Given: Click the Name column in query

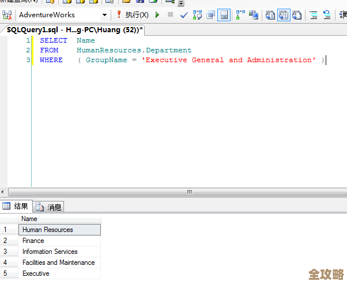Looking at the screenshot, I should click(x=86, y=40).
